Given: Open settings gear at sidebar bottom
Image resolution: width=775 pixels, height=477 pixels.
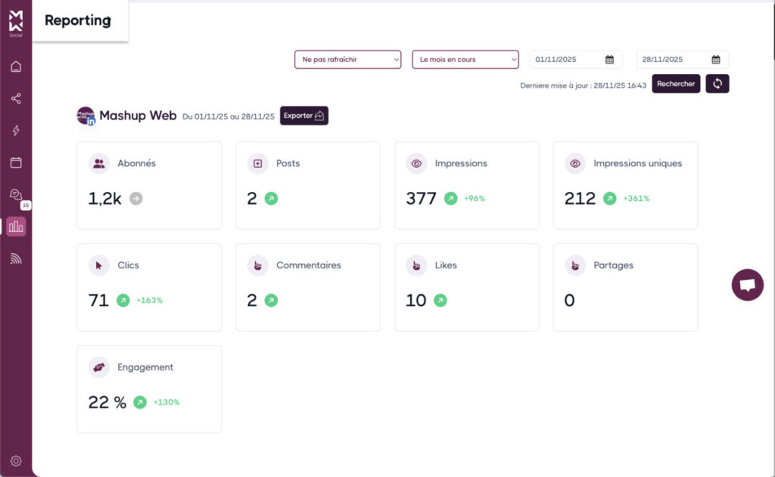Looking at the screenshot, I should (16, 461).
